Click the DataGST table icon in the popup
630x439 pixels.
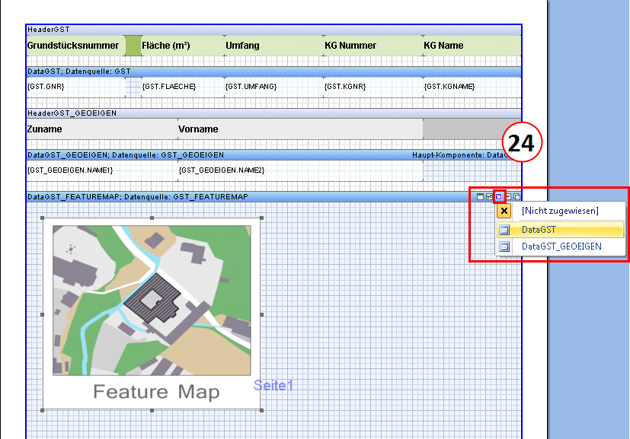[x=504, y=229]
